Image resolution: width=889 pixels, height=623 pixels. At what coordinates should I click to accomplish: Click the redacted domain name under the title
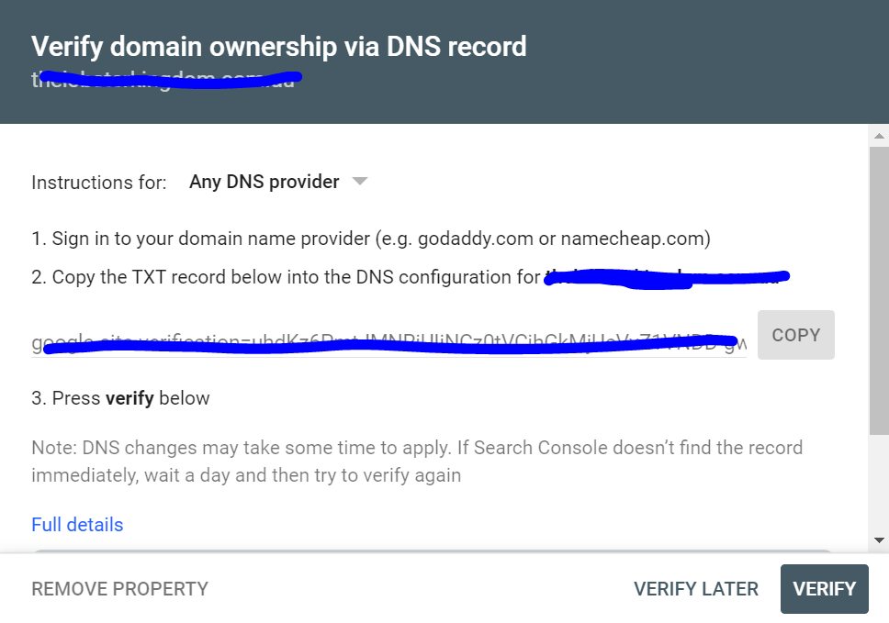[x=165, y=80]
